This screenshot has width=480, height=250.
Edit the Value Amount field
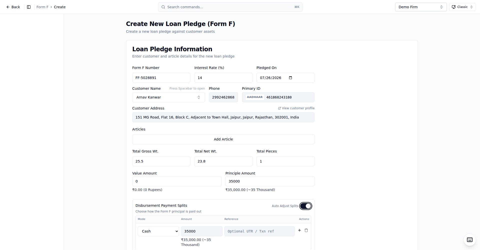coord(177,181)
